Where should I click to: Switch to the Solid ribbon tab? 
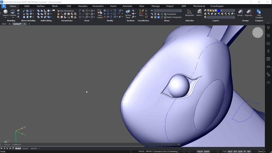27,6
